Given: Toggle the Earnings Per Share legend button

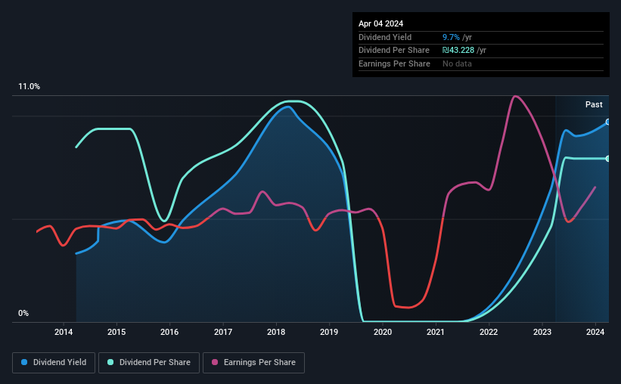Looking at the screenshot, I should pyautogui.click(x=254, y=363).
